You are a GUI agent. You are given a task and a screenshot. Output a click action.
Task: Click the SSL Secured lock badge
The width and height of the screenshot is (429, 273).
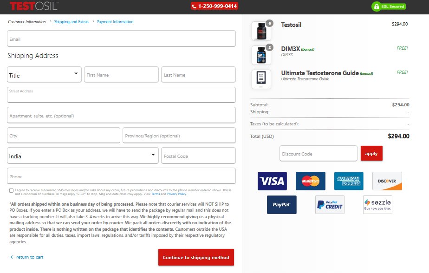point(389,6)
